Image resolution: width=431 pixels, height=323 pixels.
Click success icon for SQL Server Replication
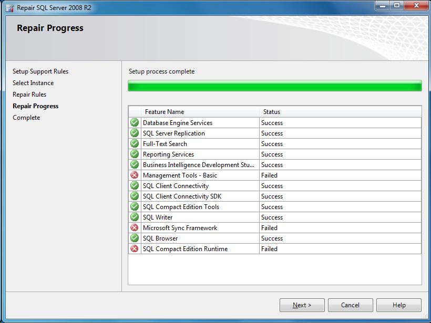coord(135,133)
